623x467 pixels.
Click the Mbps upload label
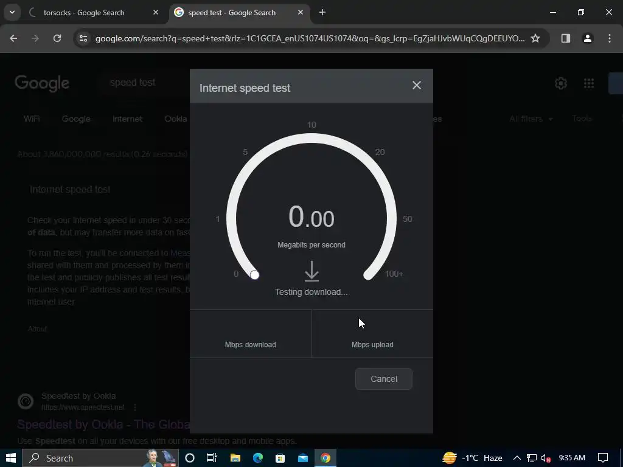pyautogui.click(x=372, y=345)
